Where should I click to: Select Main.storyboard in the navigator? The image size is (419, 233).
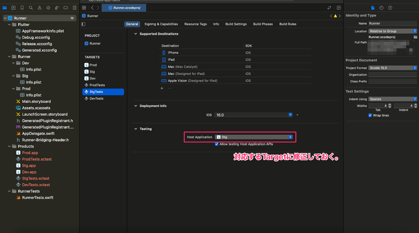click(x=37, y=102)
